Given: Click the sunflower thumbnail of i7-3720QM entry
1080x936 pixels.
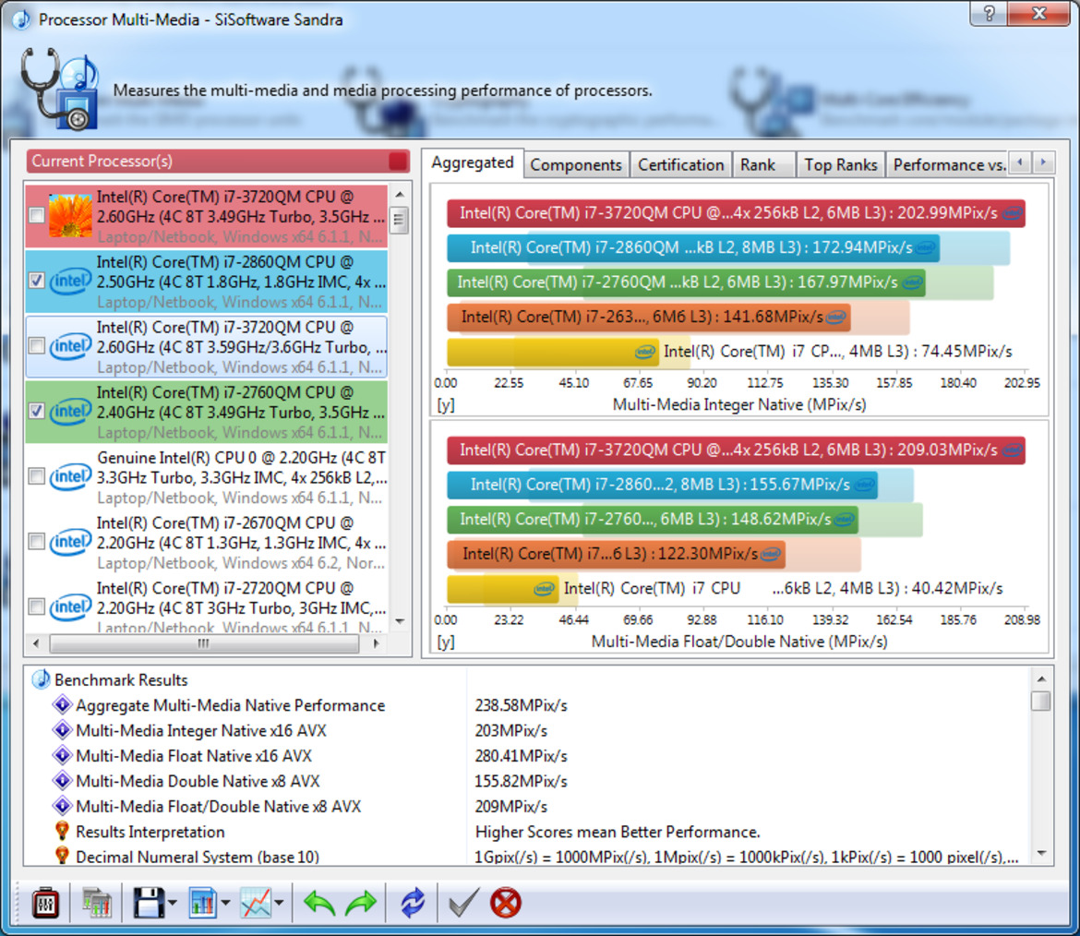Looking at the screenshot, I should tap(70, 216).
